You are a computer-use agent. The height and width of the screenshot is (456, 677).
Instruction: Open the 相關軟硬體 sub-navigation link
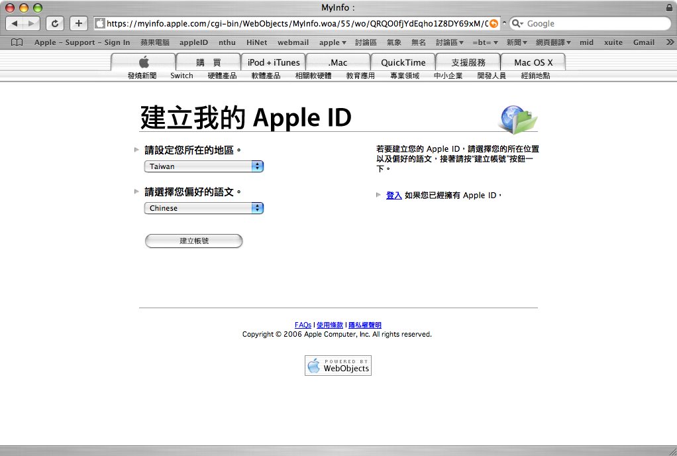point(313,76)
